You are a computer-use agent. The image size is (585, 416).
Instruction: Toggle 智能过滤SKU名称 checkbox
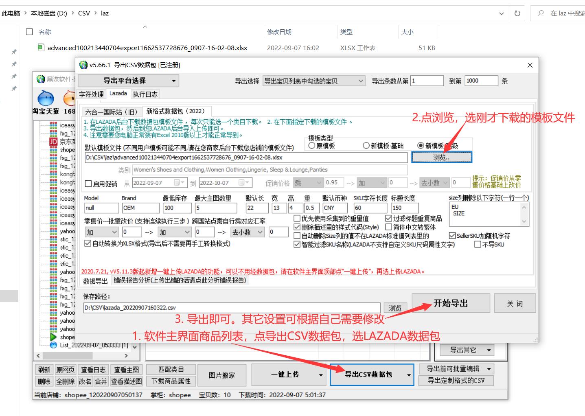point(297,244)
